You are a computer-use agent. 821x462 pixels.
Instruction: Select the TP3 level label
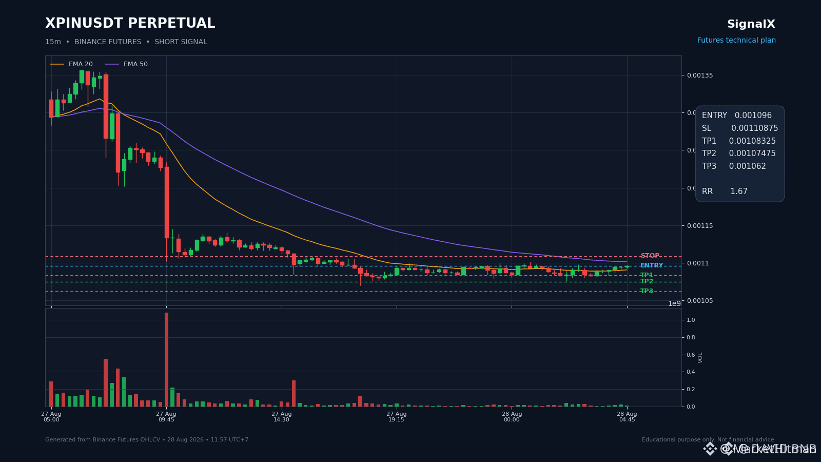point(647,291)
